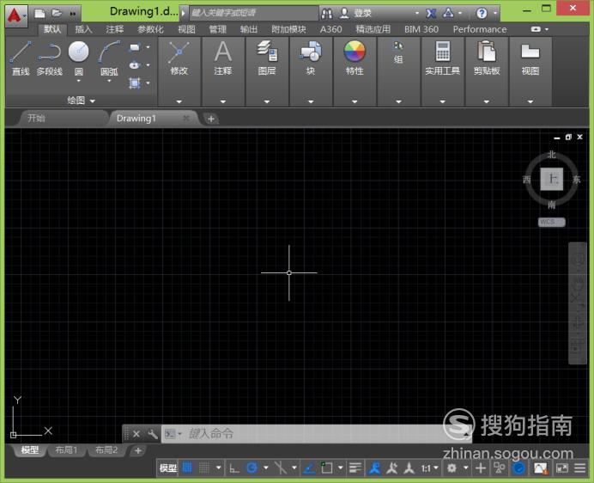Open the workspace switching gear dropdown
The image size is (594, 483).
pos(465,468)
